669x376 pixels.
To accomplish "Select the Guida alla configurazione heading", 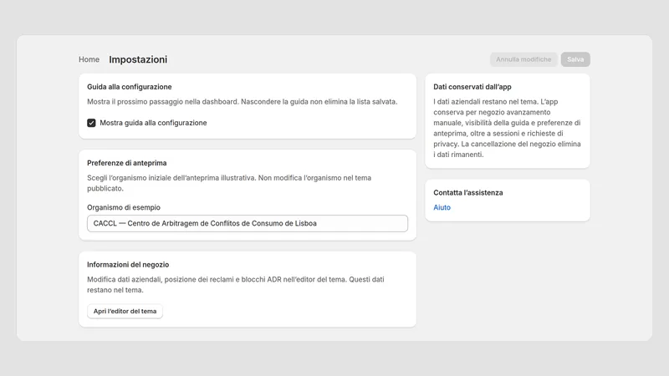I will (x=130, y=87).
